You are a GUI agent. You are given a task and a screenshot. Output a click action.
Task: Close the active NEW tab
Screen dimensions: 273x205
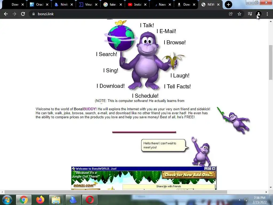point(218,5)
